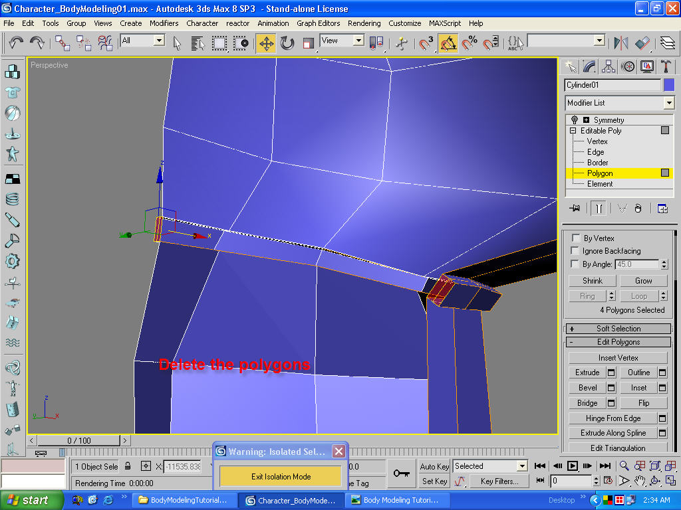
Task: Enable Ignore Backfacing checkbox
Action: click(575, 250)
